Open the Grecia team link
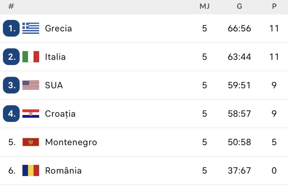This screenshot has height=187, width=288. click(59, 28)
